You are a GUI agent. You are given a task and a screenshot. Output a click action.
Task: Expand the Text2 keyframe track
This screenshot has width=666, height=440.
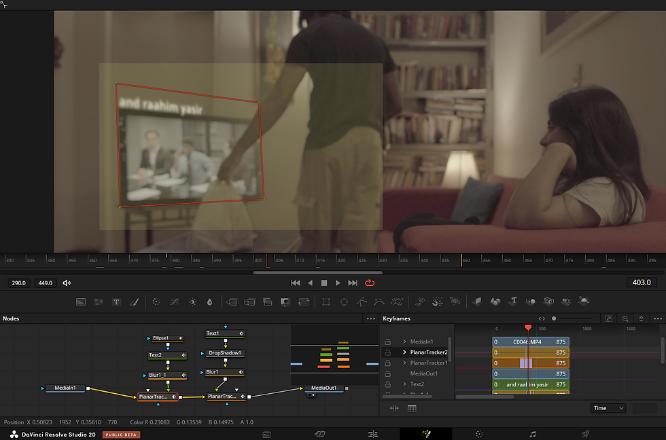click(404, 384)
